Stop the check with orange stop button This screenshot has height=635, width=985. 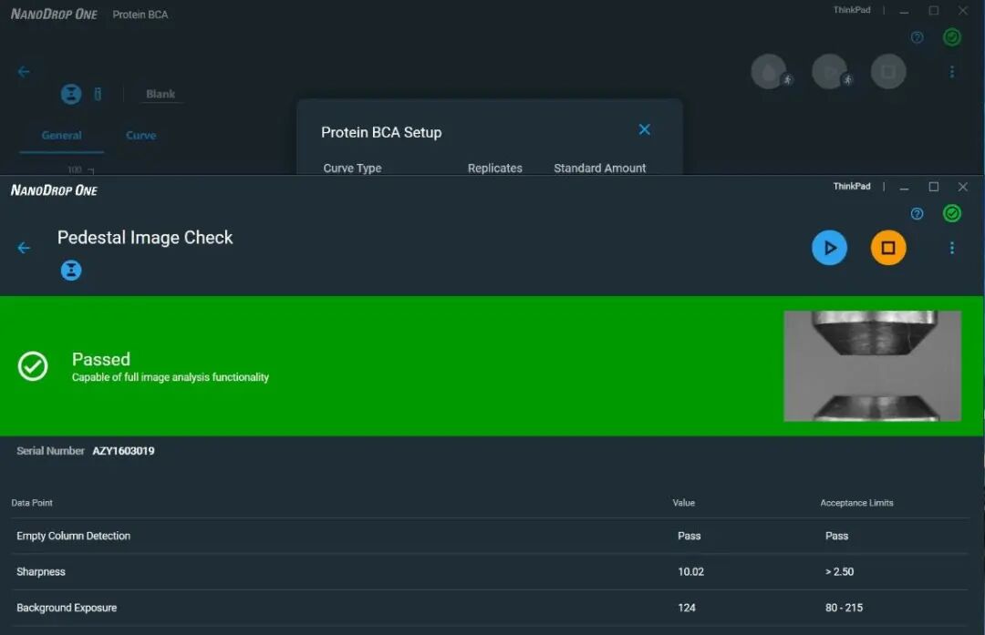point(888,248)
